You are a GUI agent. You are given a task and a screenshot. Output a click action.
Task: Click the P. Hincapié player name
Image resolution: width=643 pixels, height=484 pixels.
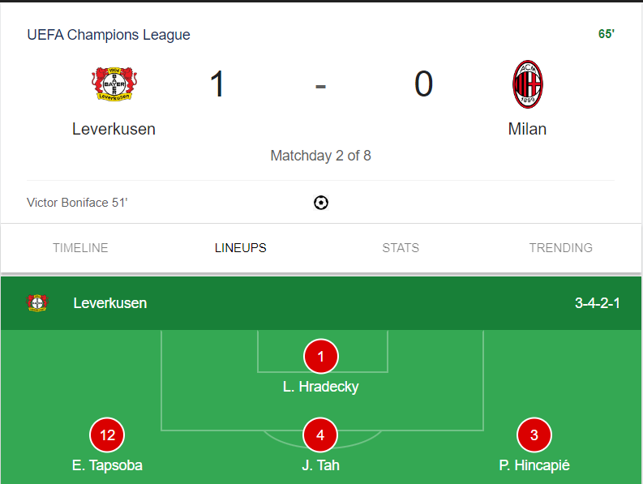[534, 465]
